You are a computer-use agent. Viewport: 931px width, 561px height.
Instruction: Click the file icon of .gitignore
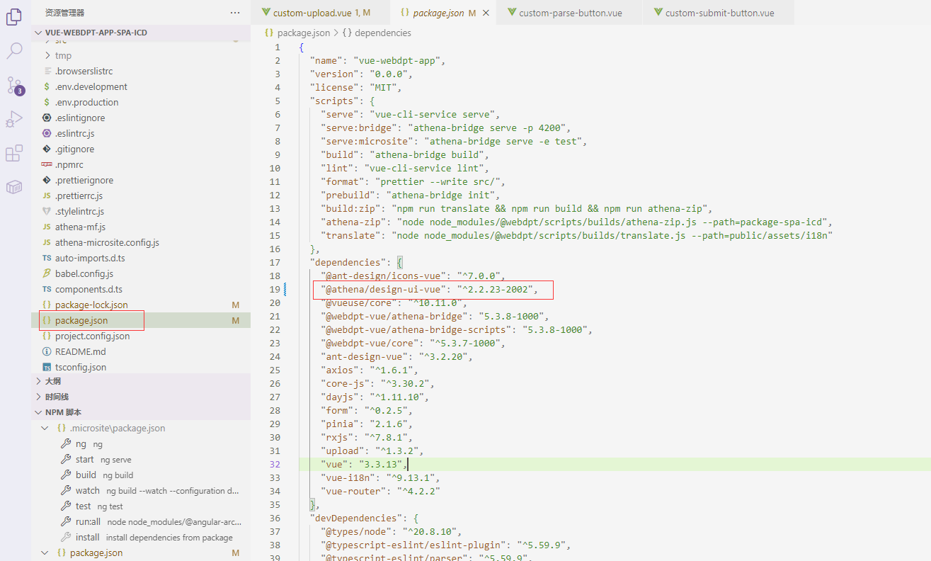(x=47, y=149)
